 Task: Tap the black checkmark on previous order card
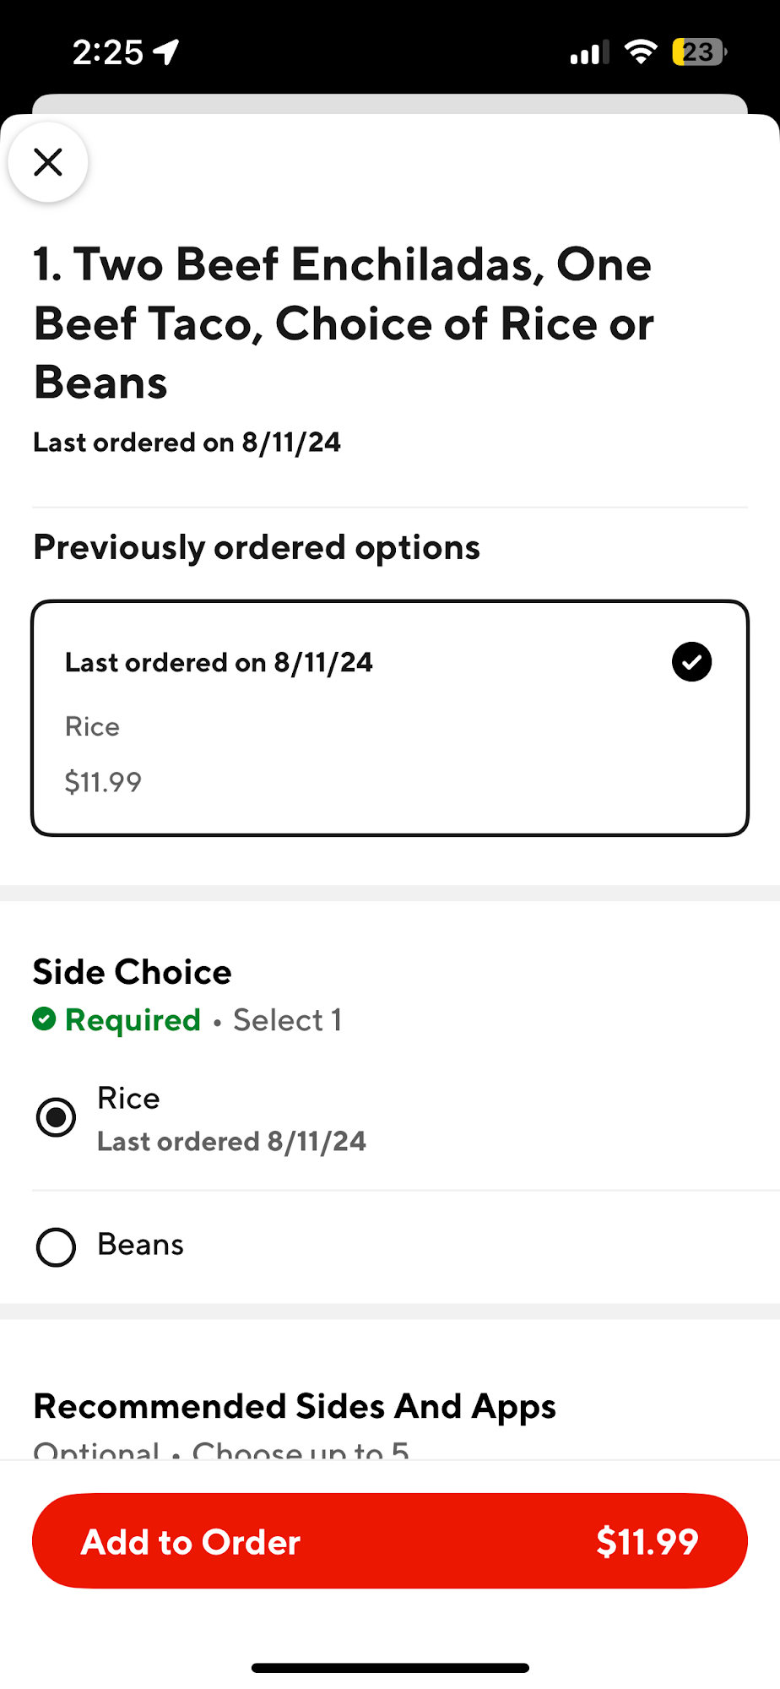[x=691, y=661]
